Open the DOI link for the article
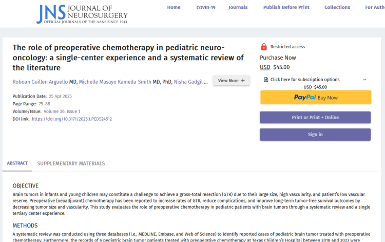The height and width of the screenshot is (242, 385). coord(72,119)
